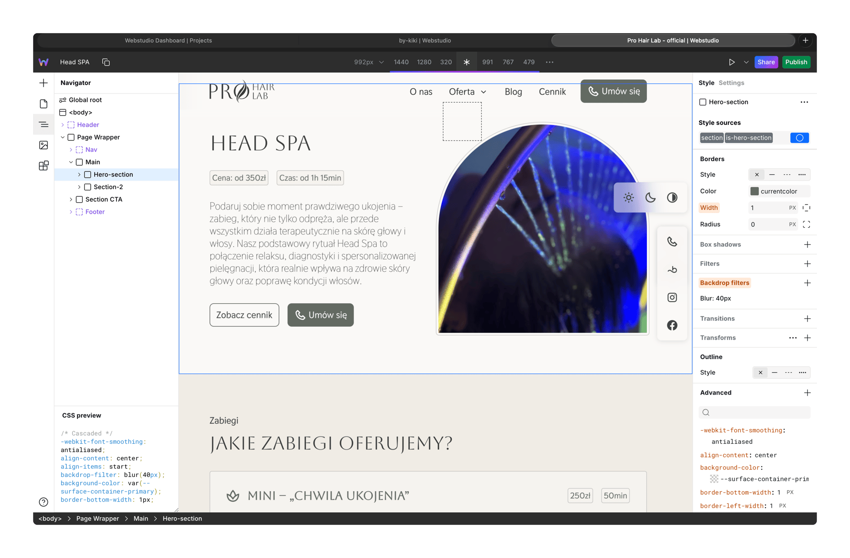Viewport: 850px width, 558px height.
Task: Click the preview play button
Action: coord(732,62)
